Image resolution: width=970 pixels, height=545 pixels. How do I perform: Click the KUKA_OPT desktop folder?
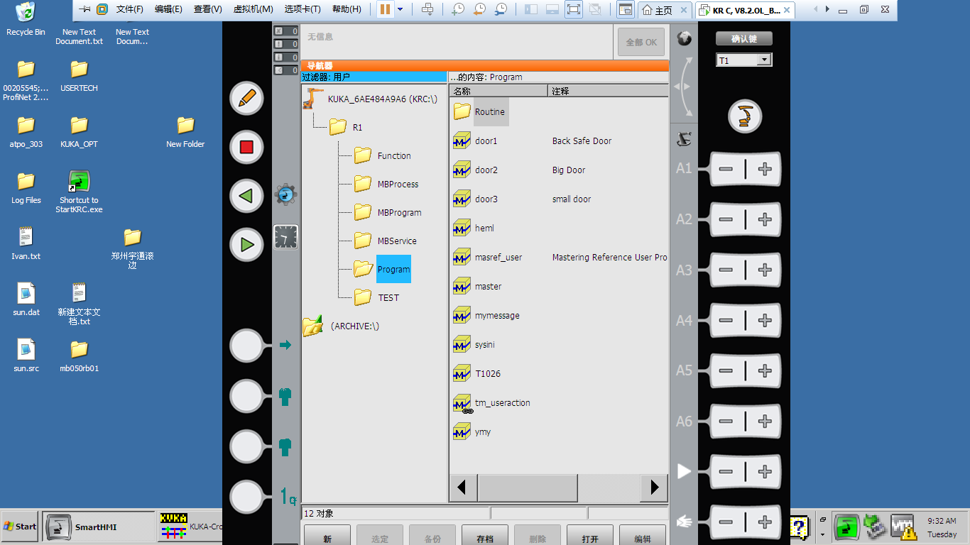pos(79,131)
